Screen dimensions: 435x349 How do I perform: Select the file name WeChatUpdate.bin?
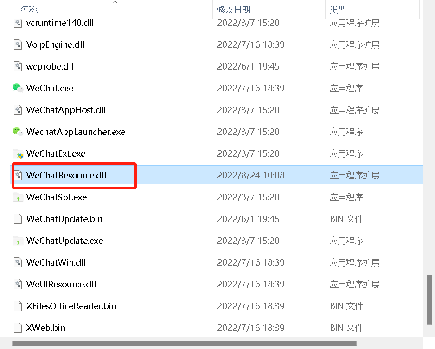coord(64,219)
